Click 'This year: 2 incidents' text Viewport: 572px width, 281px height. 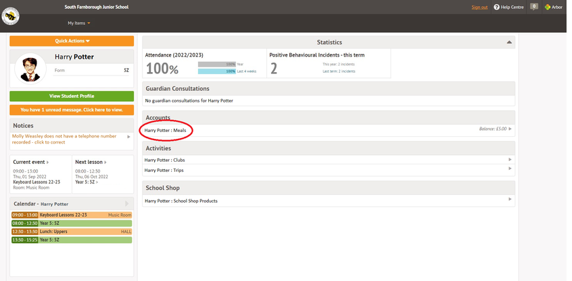[x=339, y=64]
